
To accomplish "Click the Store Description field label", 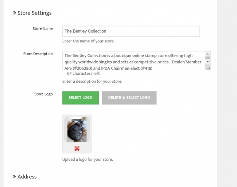I will (x=38, y=54).
